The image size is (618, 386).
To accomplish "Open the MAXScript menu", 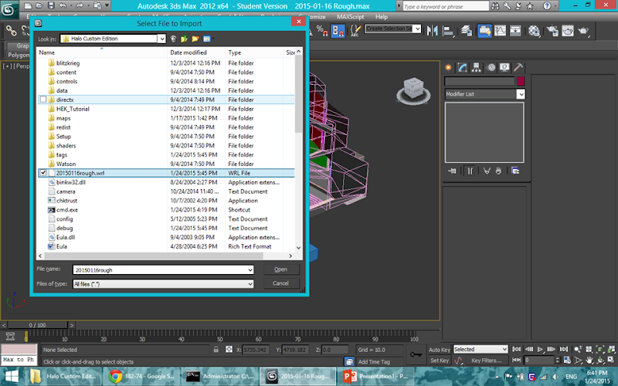I will tap(350, 17).
